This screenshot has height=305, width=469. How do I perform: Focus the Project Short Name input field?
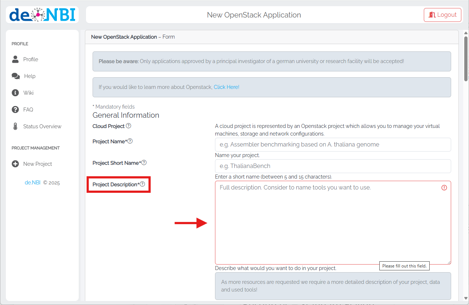click(x=333, y=166)
